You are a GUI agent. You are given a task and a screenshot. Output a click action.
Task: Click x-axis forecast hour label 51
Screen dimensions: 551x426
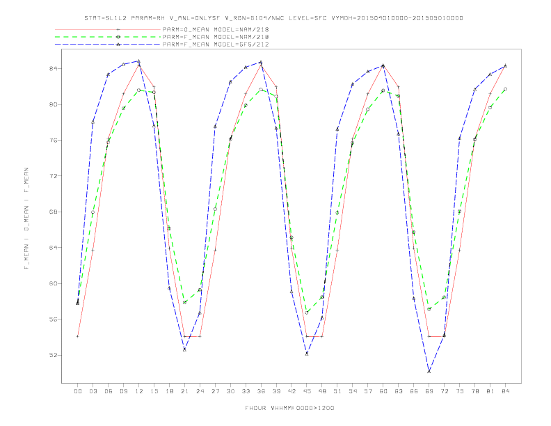[337, 391]
